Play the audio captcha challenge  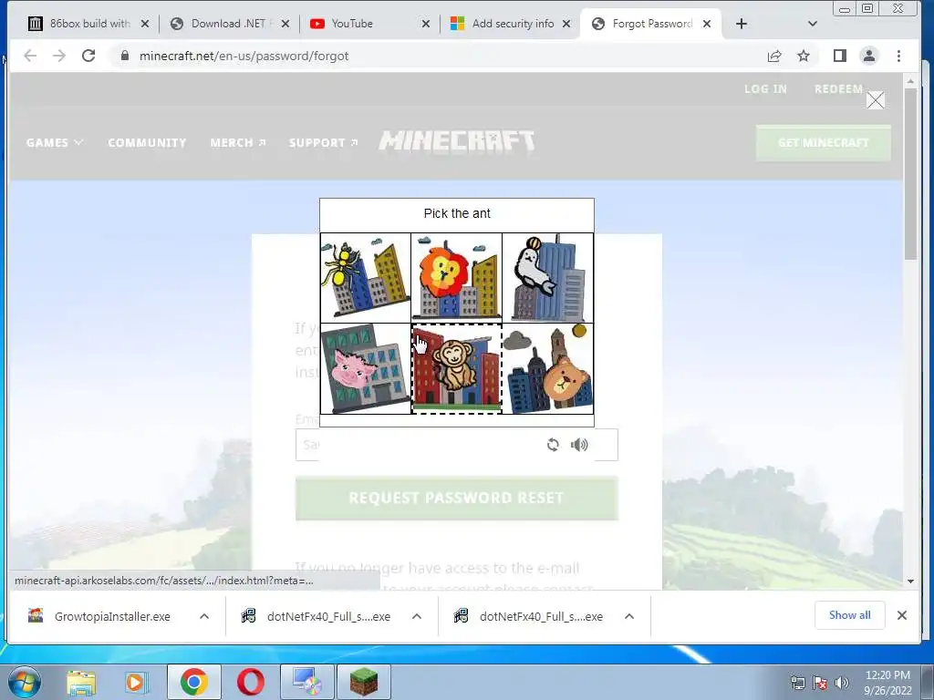[579, 445]
